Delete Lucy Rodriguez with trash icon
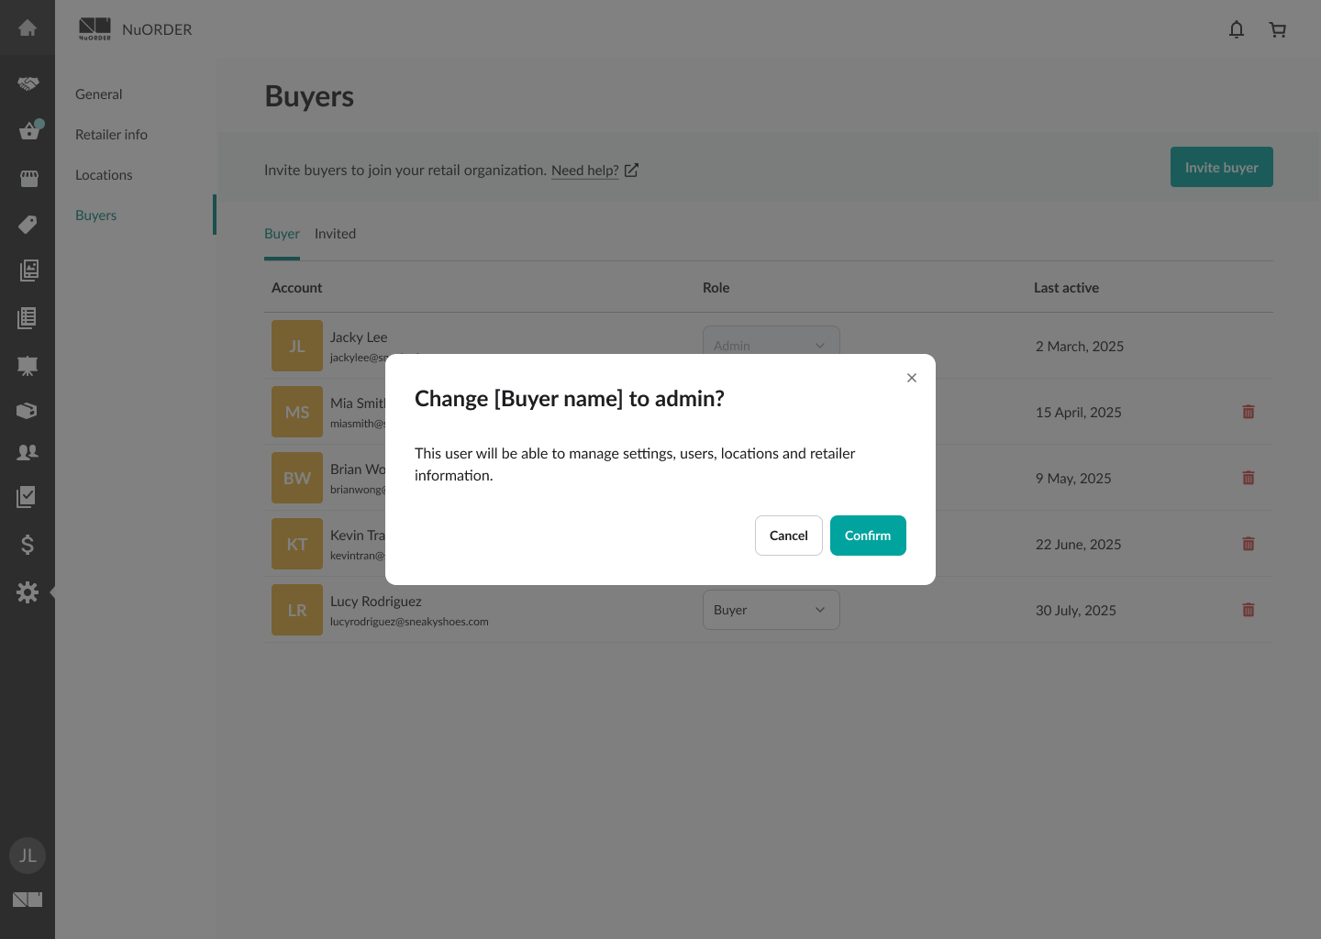This screenshot has height=939, width=1321. point(1248,610)
